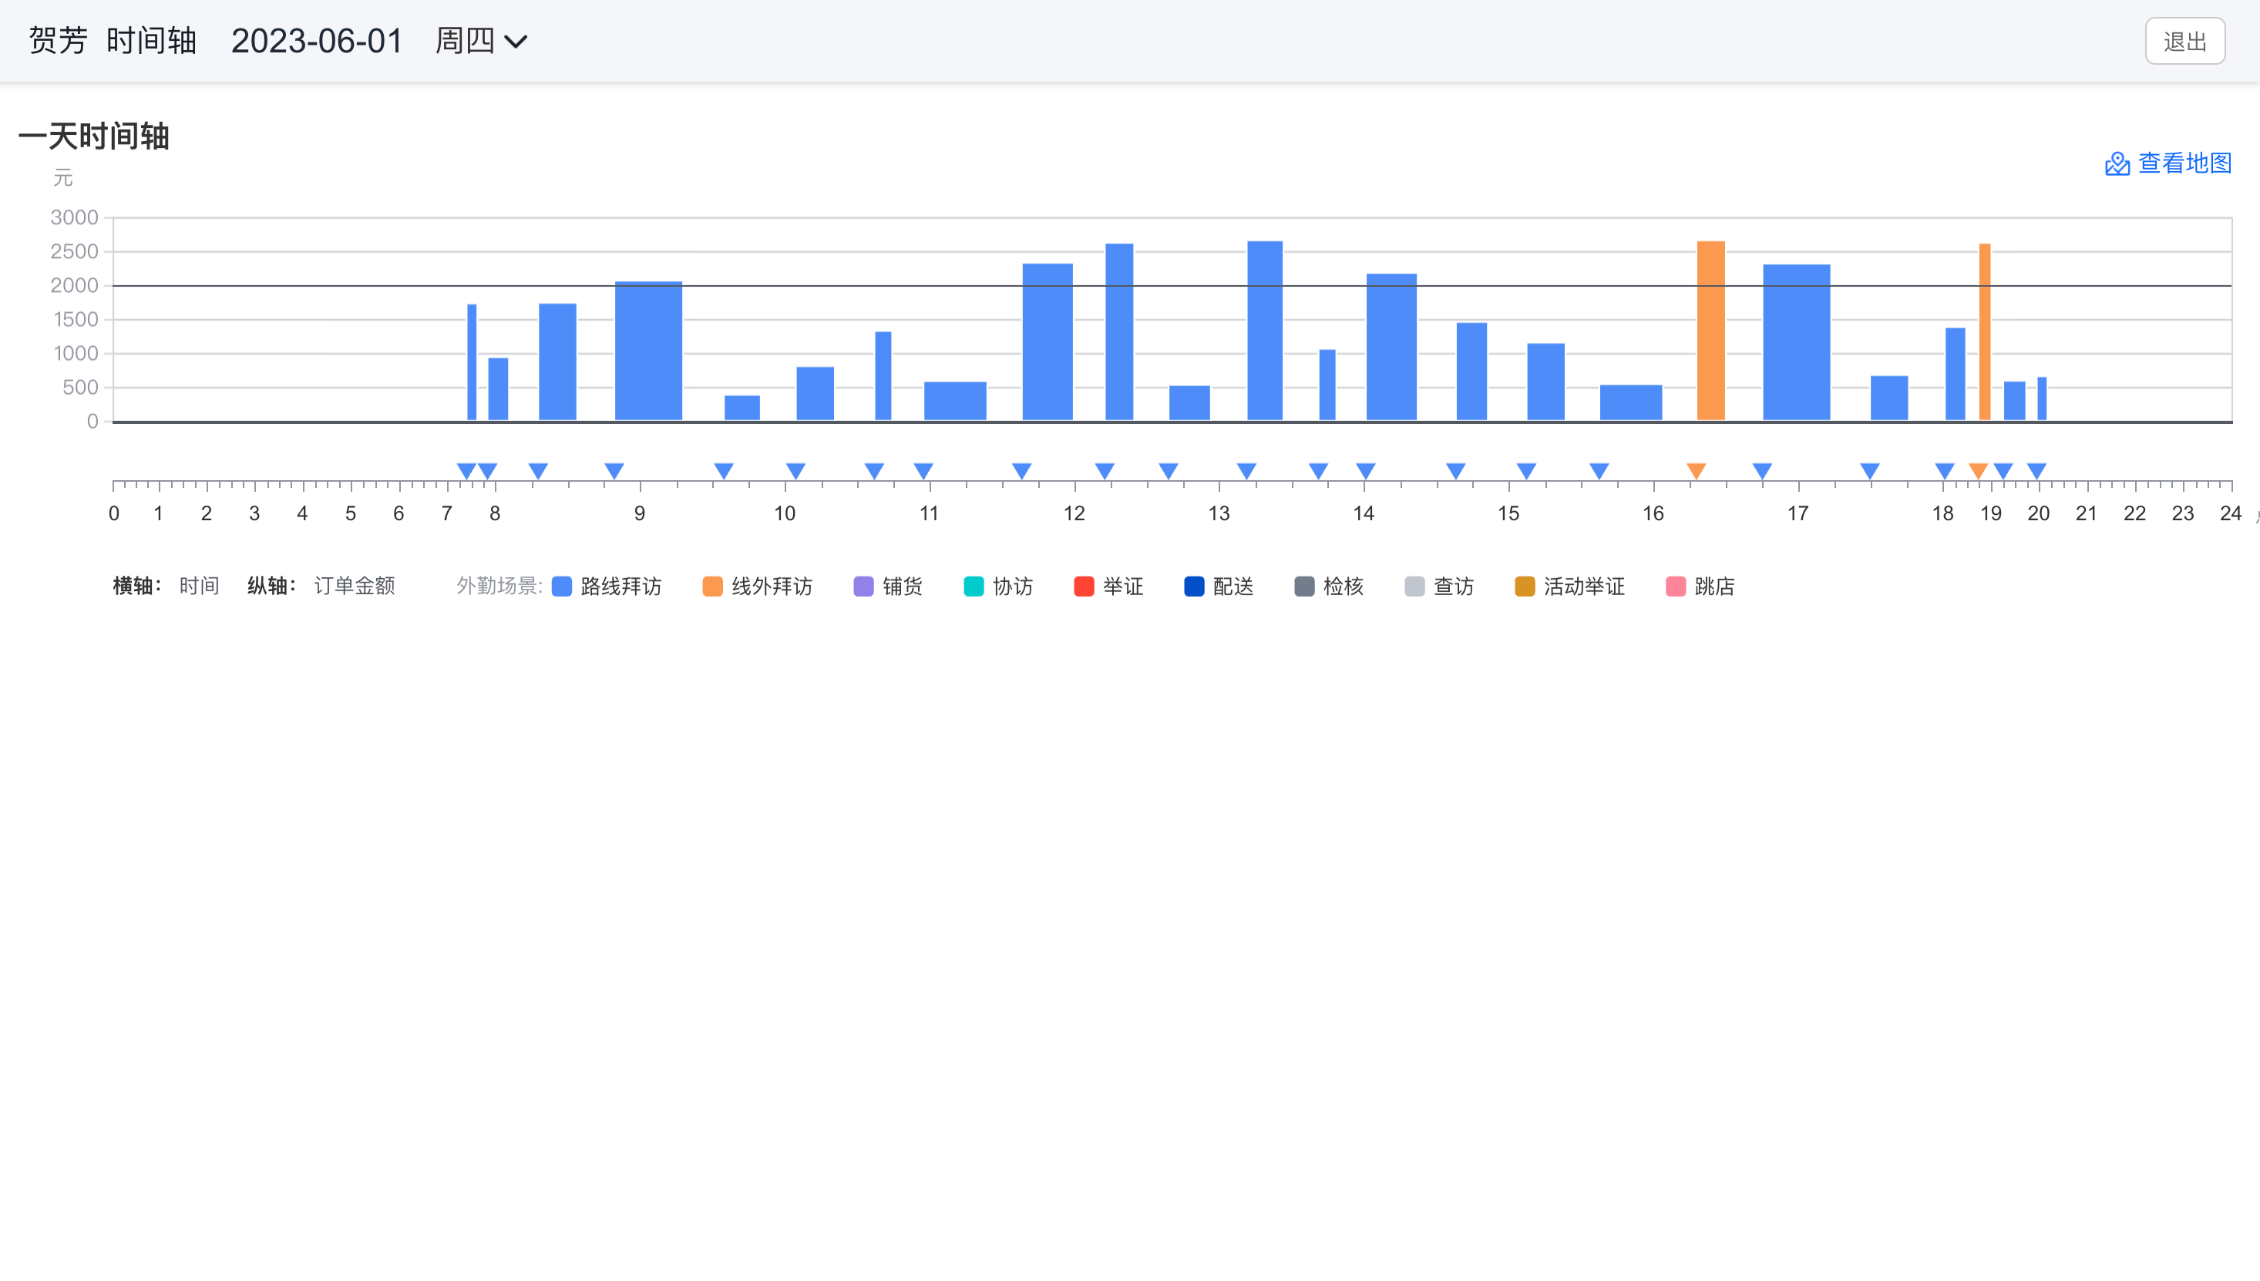Click the blue triangle marker just before 11
The height and width of the screenshot is (1281, 2260).
coord(923,471)
